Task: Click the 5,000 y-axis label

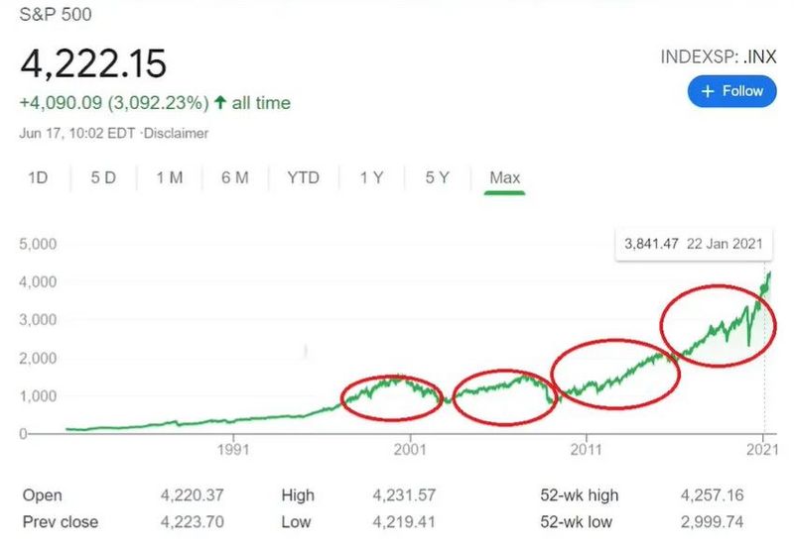Action: 37,244
